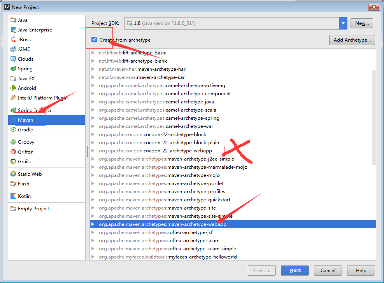Screen dimensions: 384x283
Task: Choose Java Enterprise label
Action: click(x=35, y=30)
